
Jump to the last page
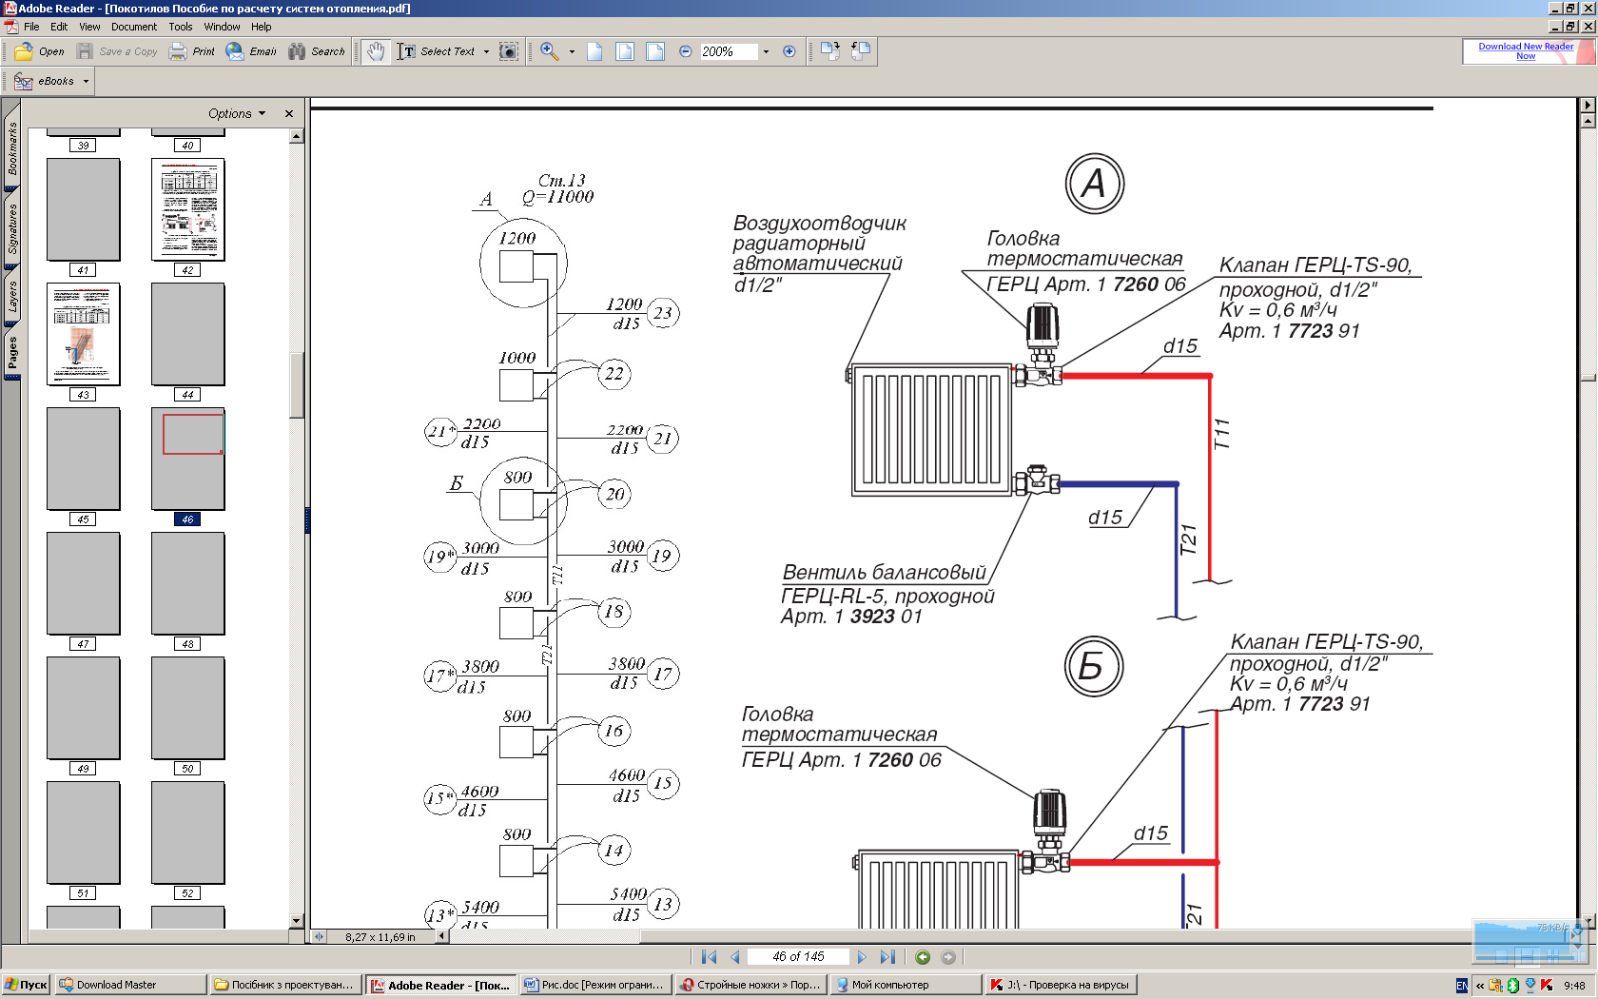887,957
